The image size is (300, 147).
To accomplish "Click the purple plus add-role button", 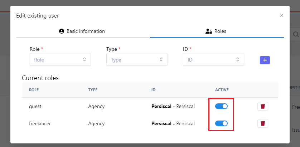I will pyautogui.click(x=265, y=60).
